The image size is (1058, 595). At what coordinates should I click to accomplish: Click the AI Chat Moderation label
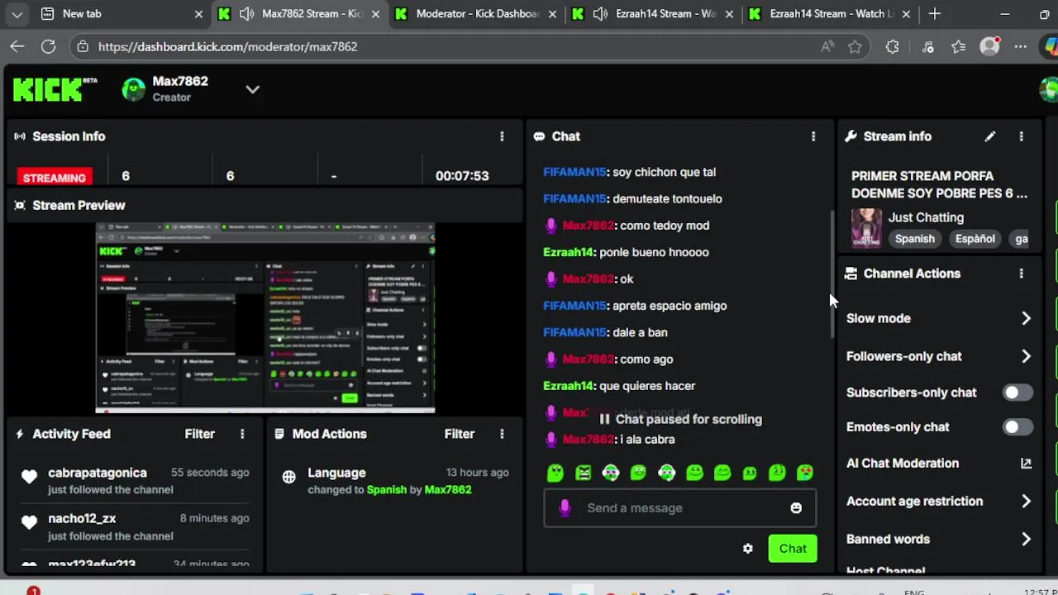coord(903,464)
